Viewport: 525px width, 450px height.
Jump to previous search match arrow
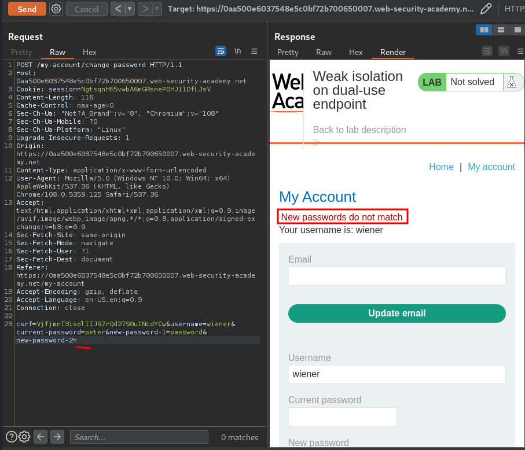pos(41,437)
